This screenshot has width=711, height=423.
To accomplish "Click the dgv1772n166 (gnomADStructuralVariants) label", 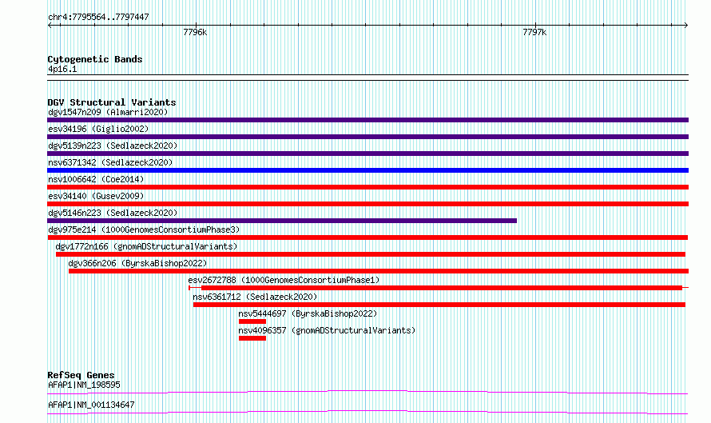I will 146,246.
